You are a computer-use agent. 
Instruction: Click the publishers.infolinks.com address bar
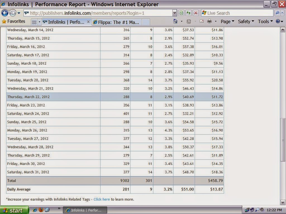click(98, 13)
